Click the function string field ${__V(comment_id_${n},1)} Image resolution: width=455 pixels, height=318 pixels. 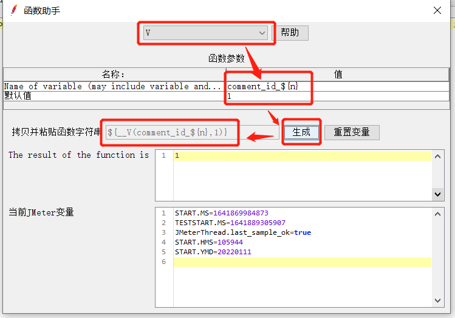(x=192, y=132)
